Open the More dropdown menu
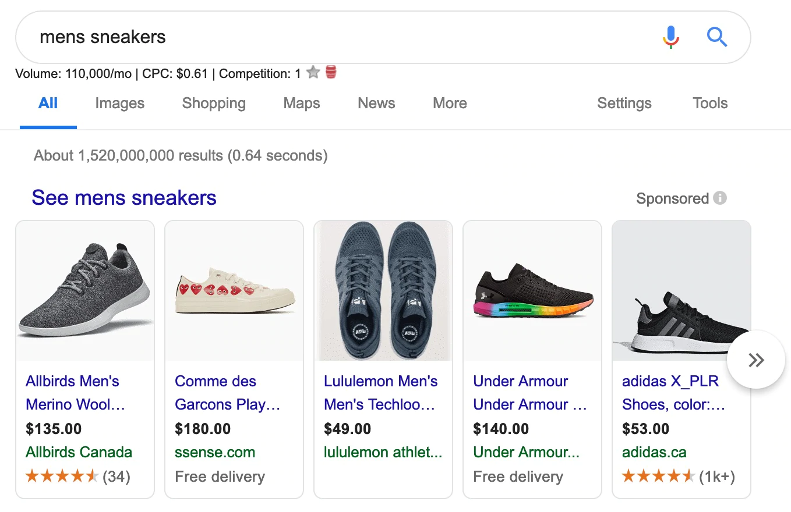791x512 pixels. click(x=450, y=104)
